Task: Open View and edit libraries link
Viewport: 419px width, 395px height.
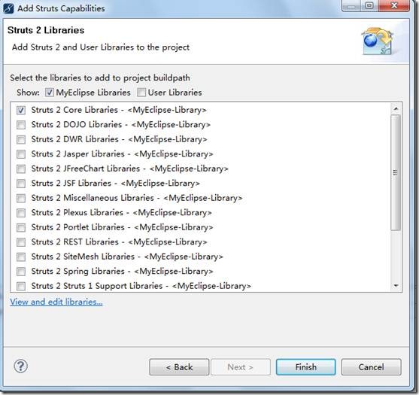Action: (x=56, y=302)
